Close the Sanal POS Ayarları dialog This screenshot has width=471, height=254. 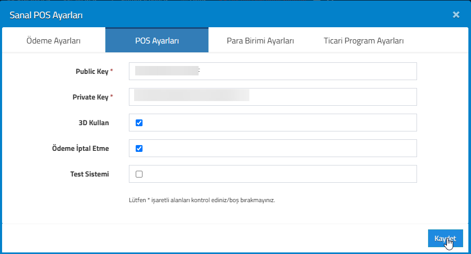coord(456,15)
